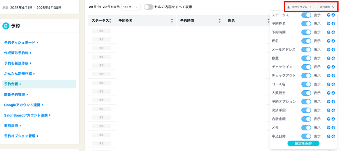Open 予約ダッシュボード in the sidebar

(x=21, y=42)
